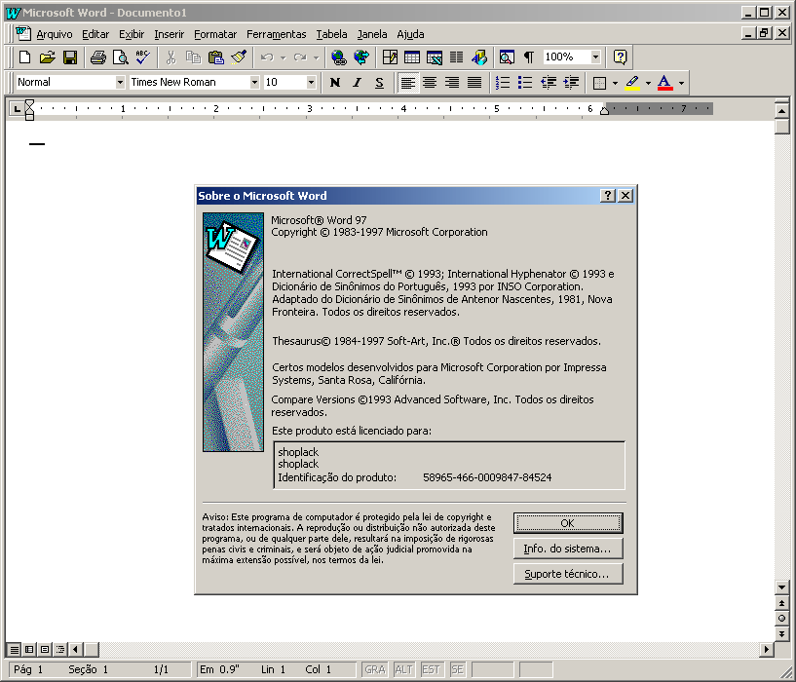Click the horizontal scrollbar right arrow
The width and height of the screenshot is (796, 682).
pos(767,649)
